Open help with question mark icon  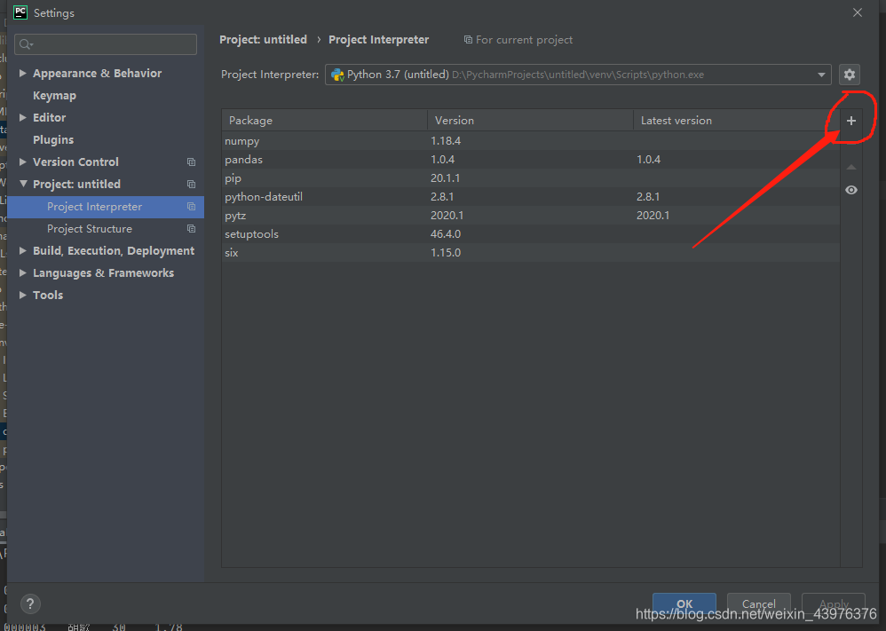point(30,603)
